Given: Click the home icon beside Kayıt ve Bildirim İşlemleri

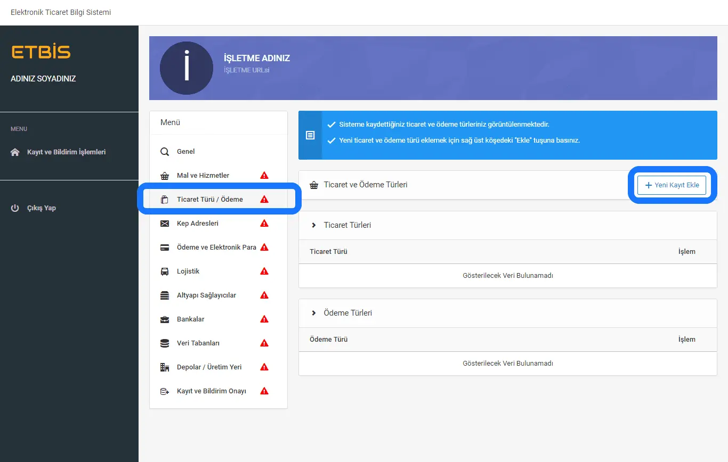Looking at the screenshot, I should coord(15,152).
